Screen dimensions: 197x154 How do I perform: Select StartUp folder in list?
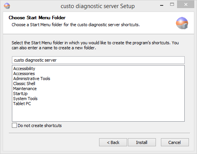20,94
